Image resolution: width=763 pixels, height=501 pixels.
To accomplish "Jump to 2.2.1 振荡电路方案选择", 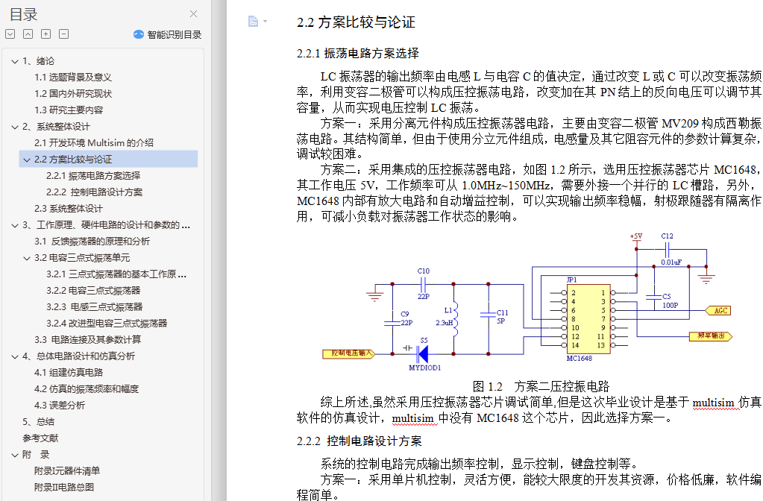I will [93, 176].
